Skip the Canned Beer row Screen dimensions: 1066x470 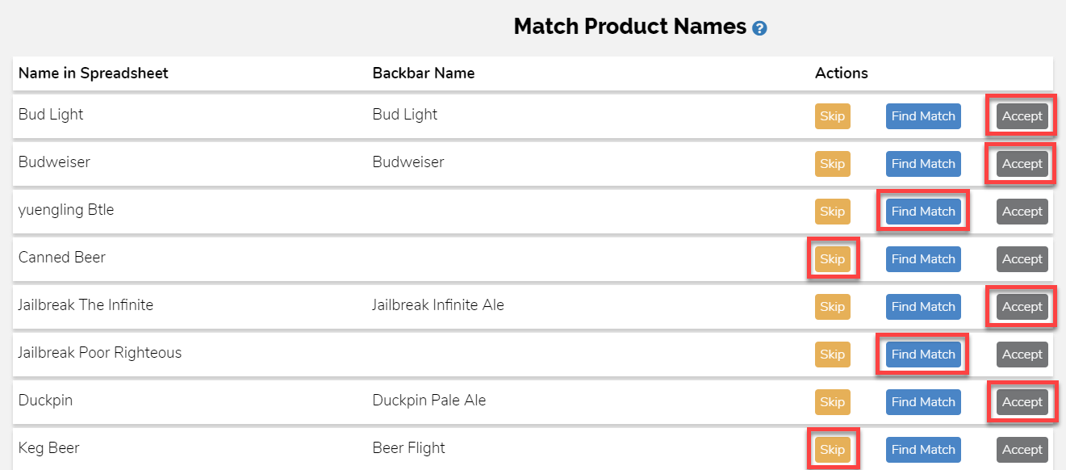pyautogui.click(x=832, y=258)
